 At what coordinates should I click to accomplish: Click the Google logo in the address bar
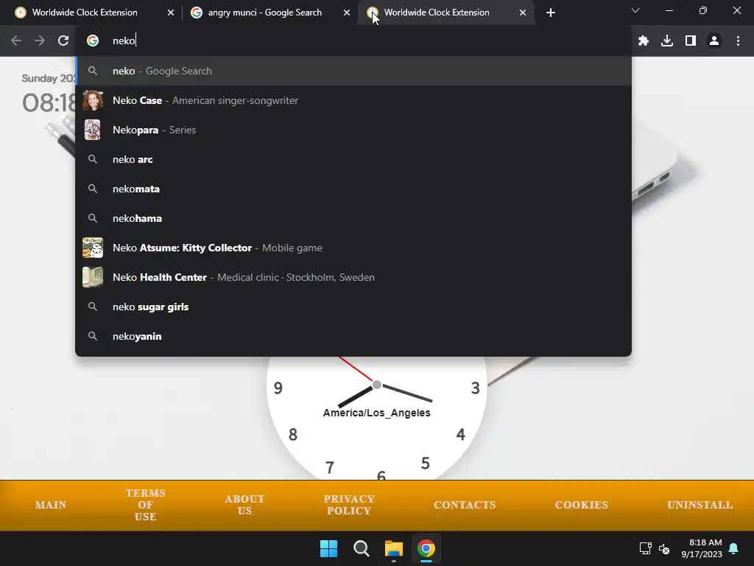tap(93, 41)
